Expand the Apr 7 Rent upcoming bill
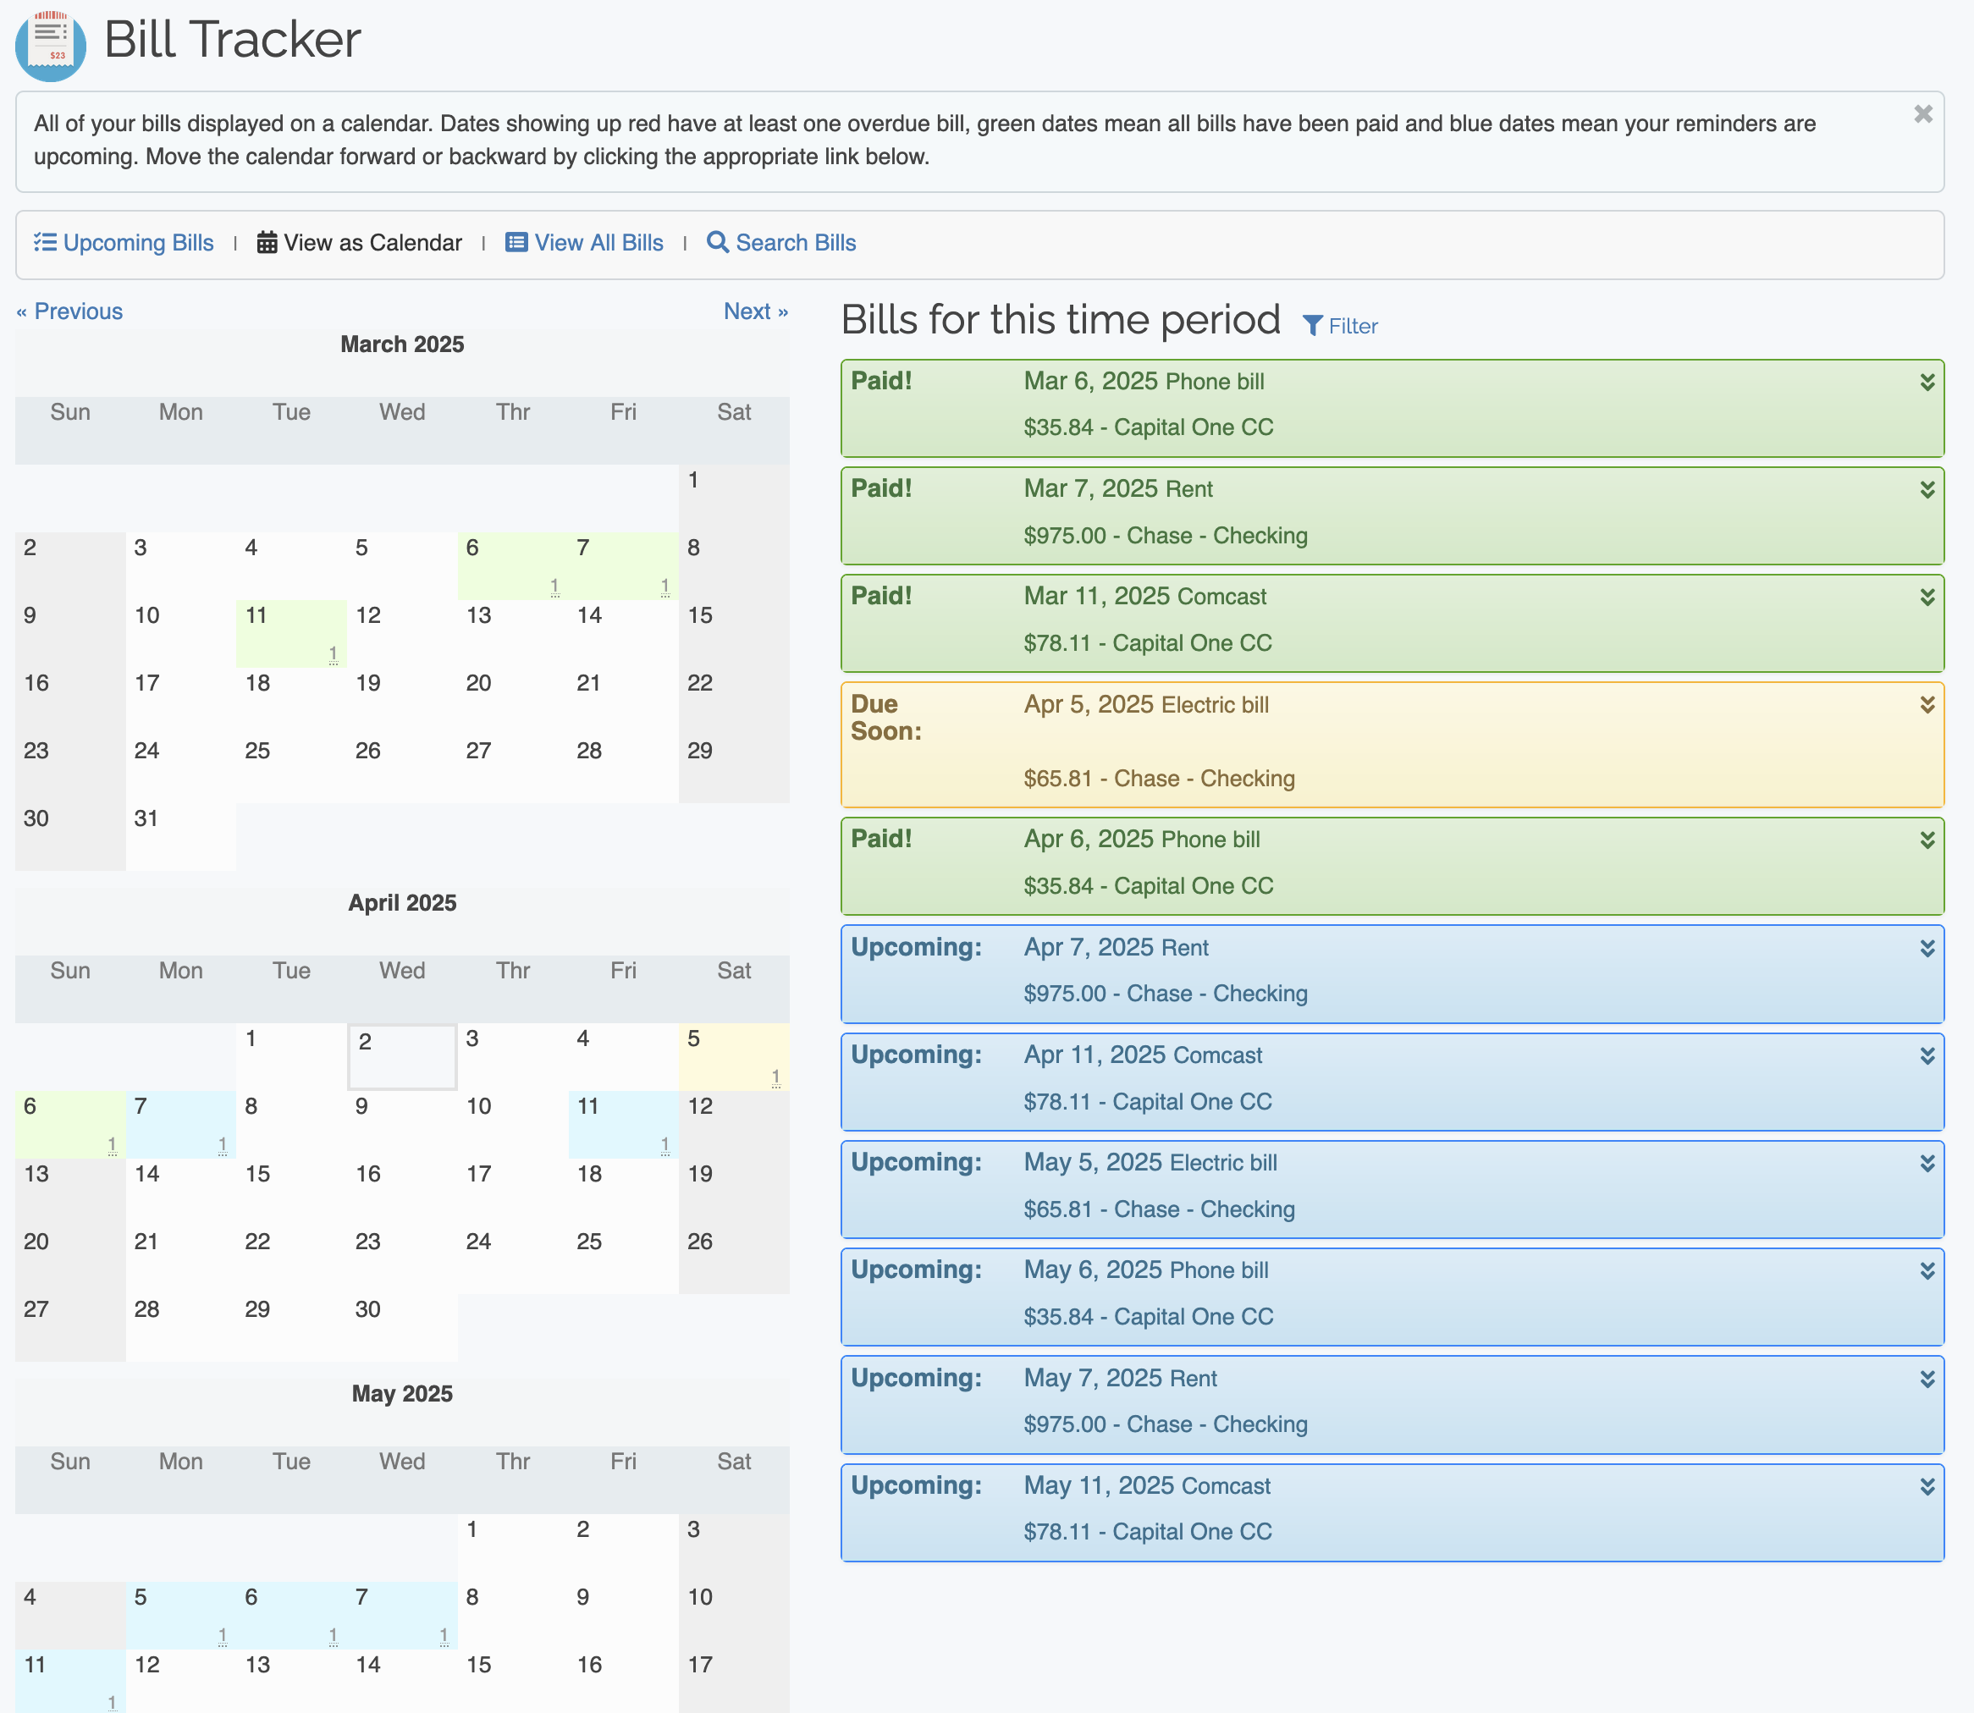 coord(1927,948)
